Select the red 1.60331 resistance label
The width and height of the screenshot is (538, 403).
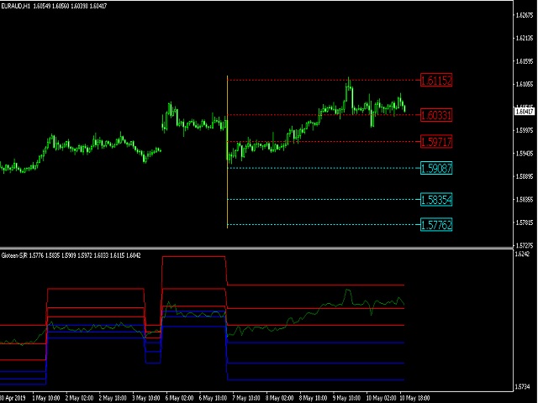coord(436,115)
